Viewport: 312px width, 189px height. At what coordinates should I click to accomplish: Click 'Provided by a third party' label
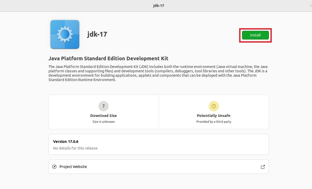click(214, 122)
